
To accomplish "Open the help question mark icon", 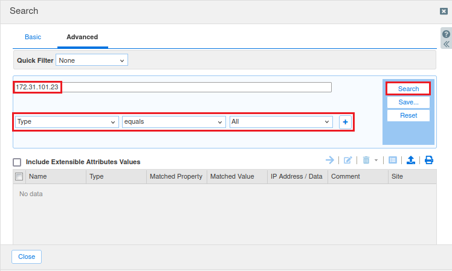I will [446, 34].
